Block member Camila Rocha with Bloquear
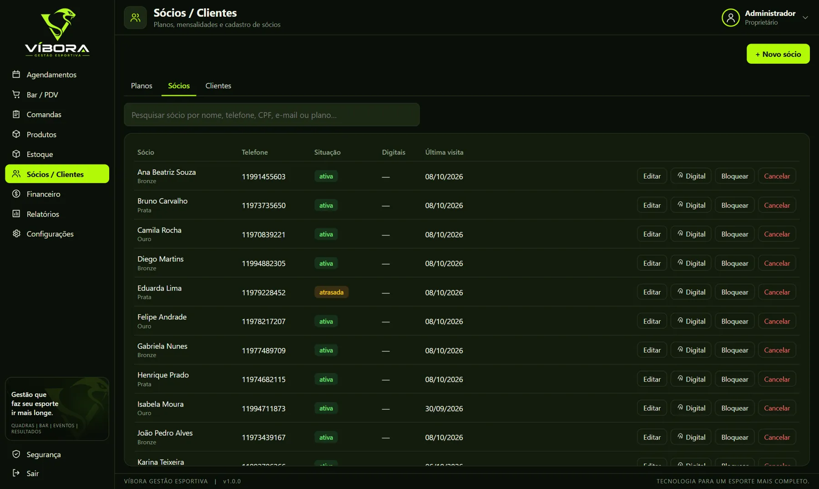Viewport: 819px width, 489px height. 734,234
